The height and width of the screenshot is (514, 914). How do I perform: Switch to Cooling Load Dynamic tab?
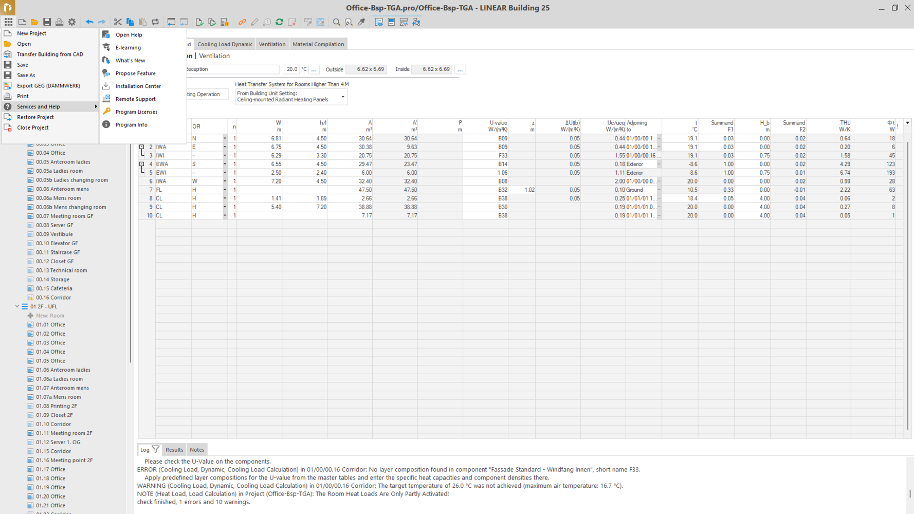(x=225, y=44)
